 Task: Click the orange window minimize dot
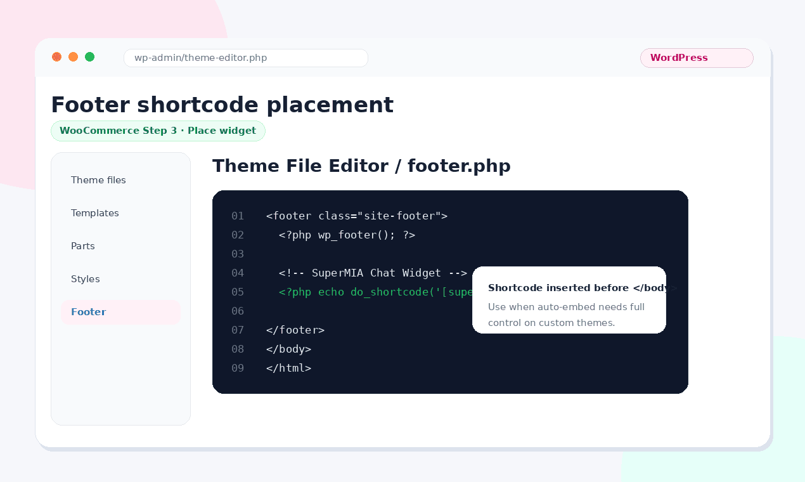click(73, 57)
